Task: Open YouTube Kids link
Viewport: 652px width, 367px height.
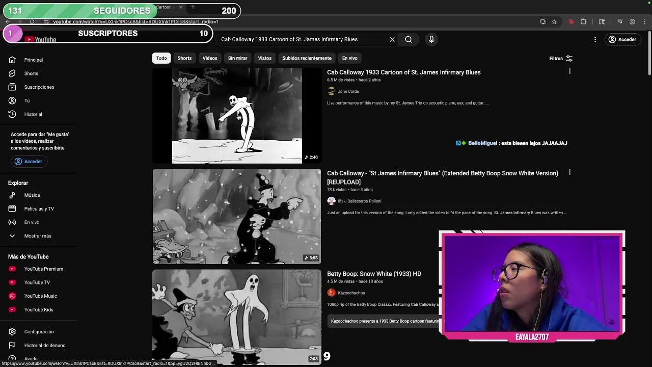Action: (x=38, y=310)
